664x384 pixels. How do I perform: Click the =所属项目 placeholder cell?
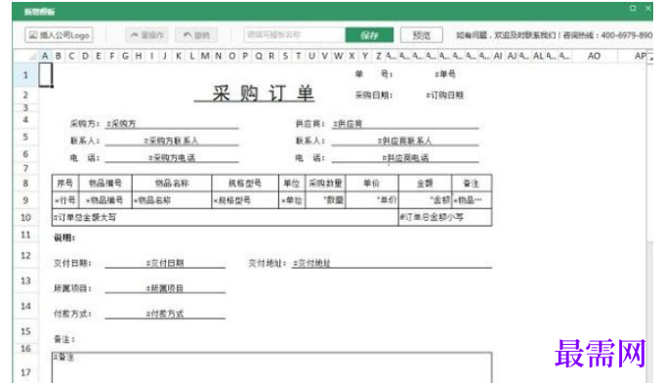(165, 288)
